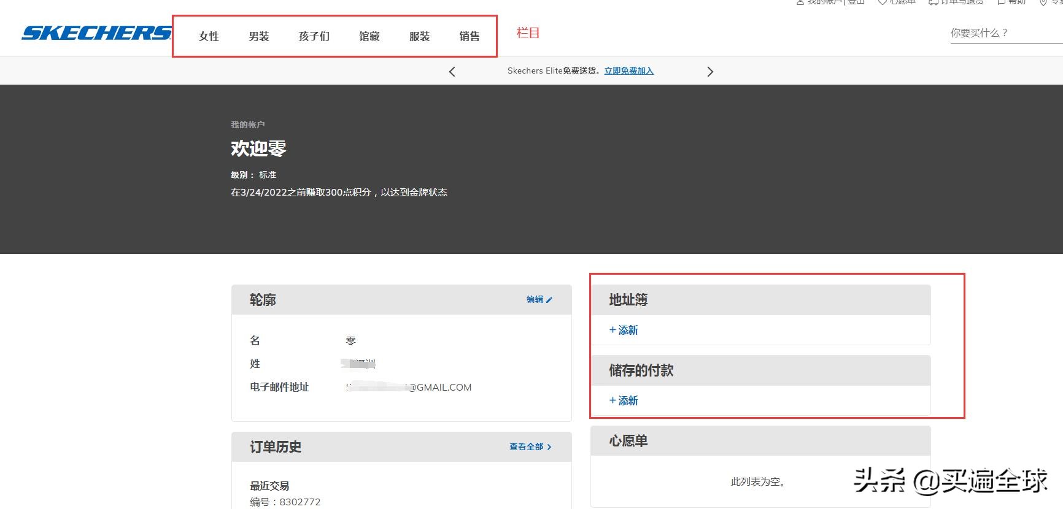Open the 馆藏 menu

click(369, 36)
